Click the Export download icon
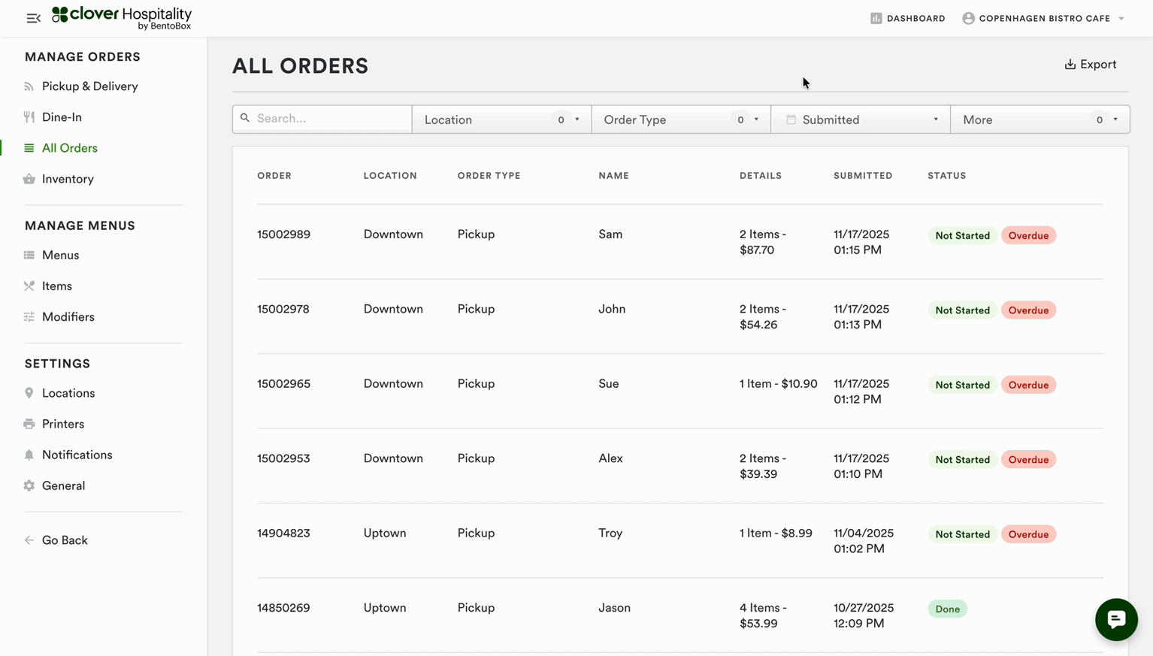Screen dimensions: 1153x656 1070,65
